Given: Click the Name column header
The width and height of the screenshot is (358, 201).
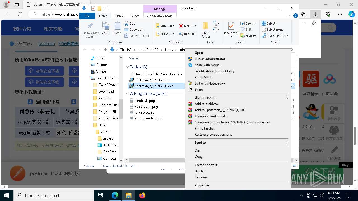Looking at the screenshot, I should coord(133,58).
